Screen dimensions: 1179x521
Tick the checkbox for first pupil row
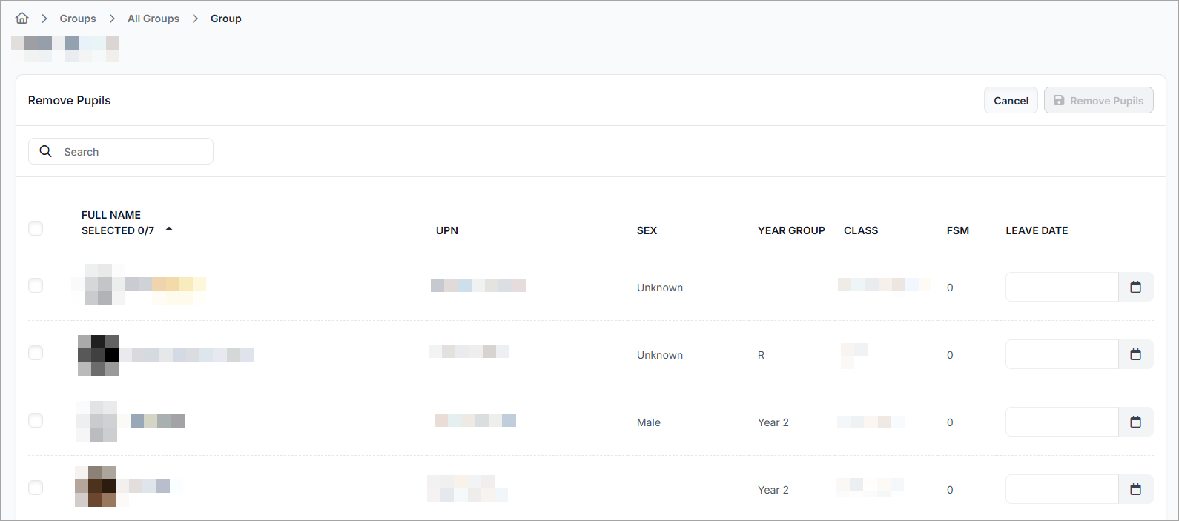coord(36,285)
